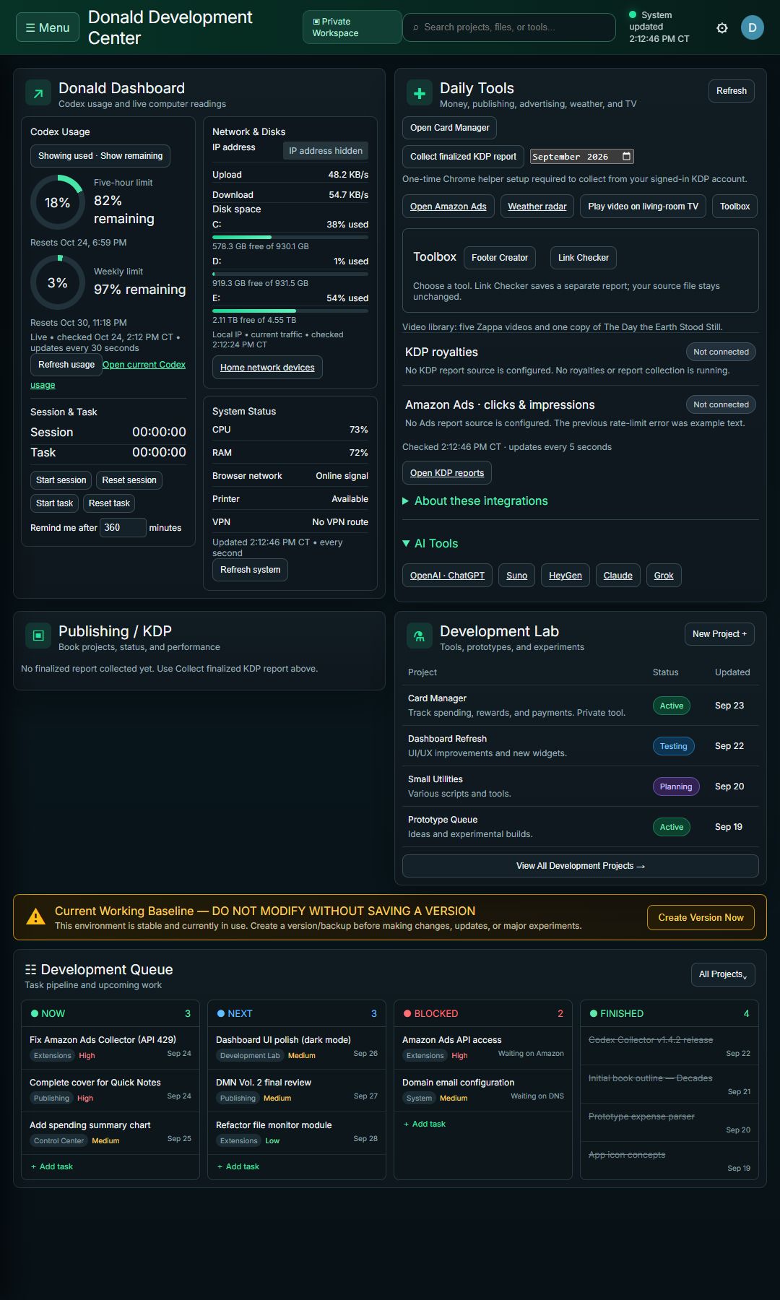Click C: drive usage bar
This screenshot has width=780, height=1300.
290,237
